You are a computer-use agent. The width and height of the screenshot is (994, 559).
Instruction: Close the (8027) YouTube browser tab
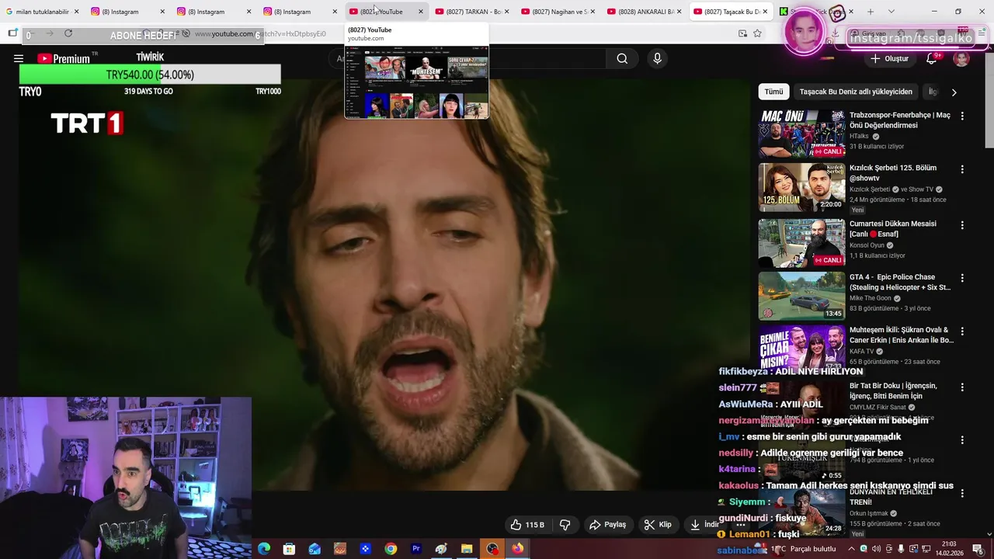421,12
